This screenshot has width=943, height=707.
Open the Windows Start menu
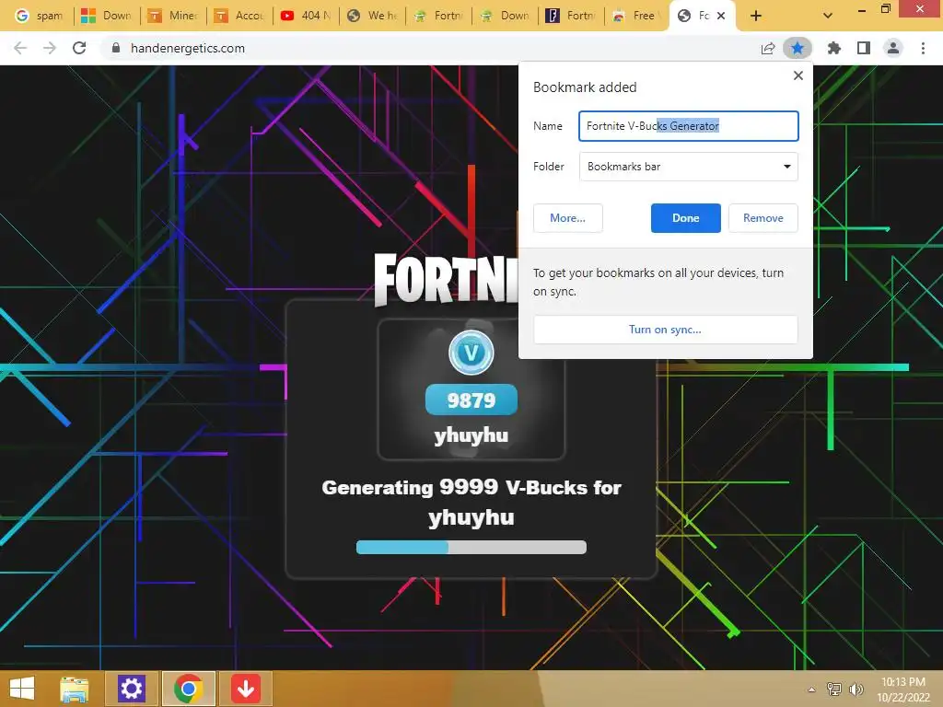coord(22,689)
